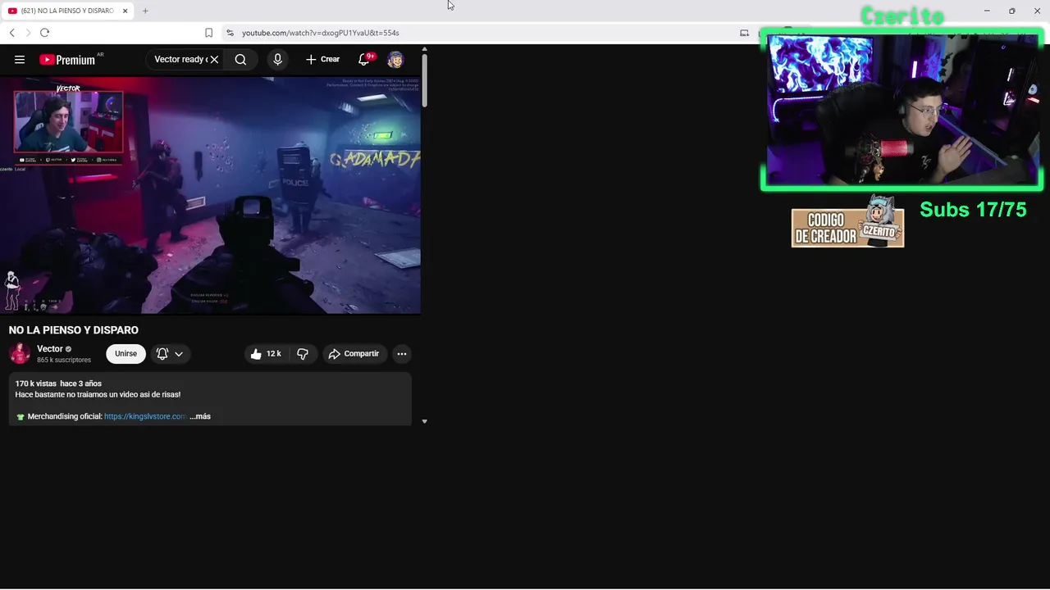Image resolution: width=1050 pixels, height=590 pixels.
Task: Run search with the magnifier button
Action: [x=240, y=59]
